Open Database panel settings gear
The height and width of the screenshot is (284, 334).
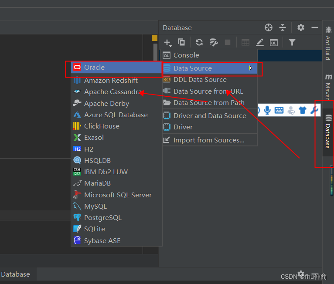301,27
